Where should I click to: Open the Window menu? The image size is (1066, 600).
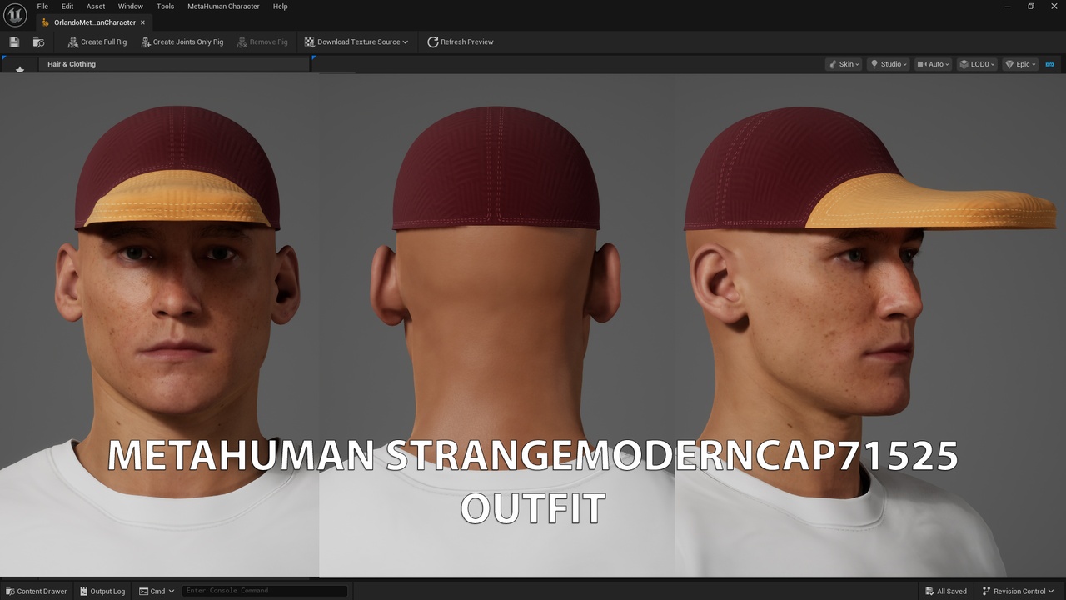tap(131, 6)
